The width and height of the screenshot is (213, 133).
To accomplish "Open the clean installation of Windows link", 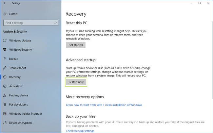I will pyautogui.click(x=104, y=105).
